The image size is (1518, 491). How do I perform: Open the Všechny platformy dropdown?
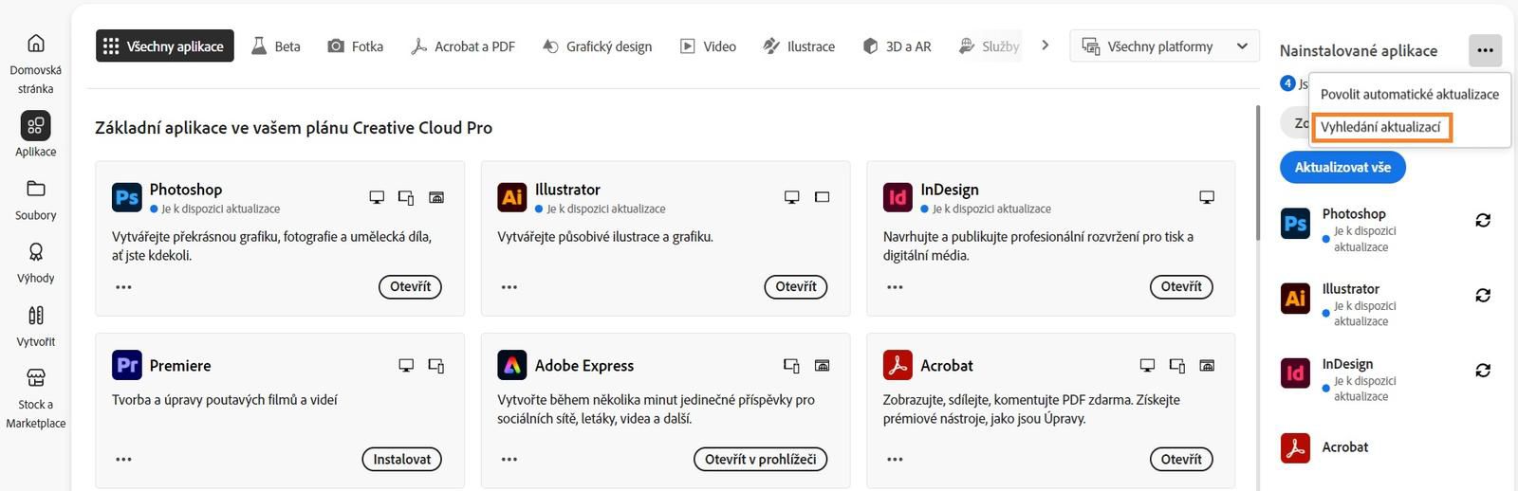(1164, 45)
